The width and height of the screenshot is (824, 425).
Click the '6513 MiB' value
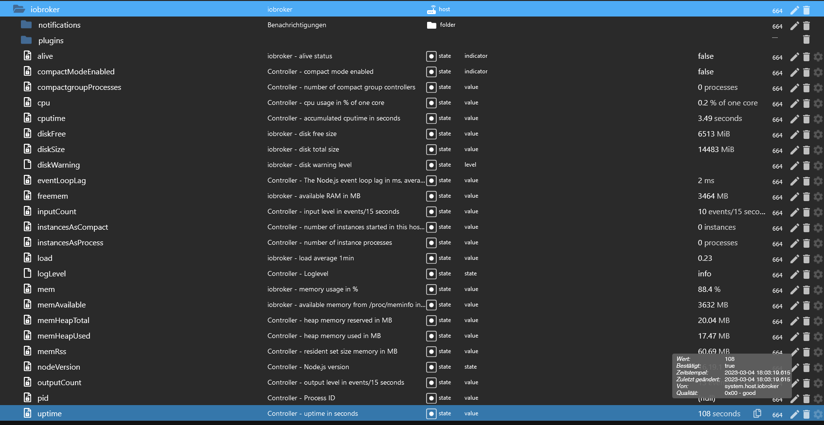pyautogui.click(x=714, y=134)
